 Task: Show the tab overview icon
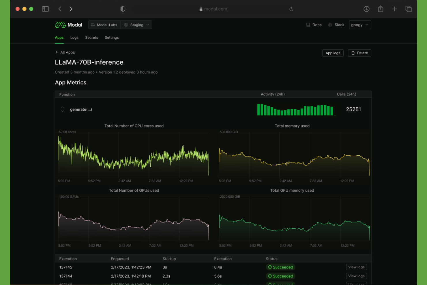point(409,9)
